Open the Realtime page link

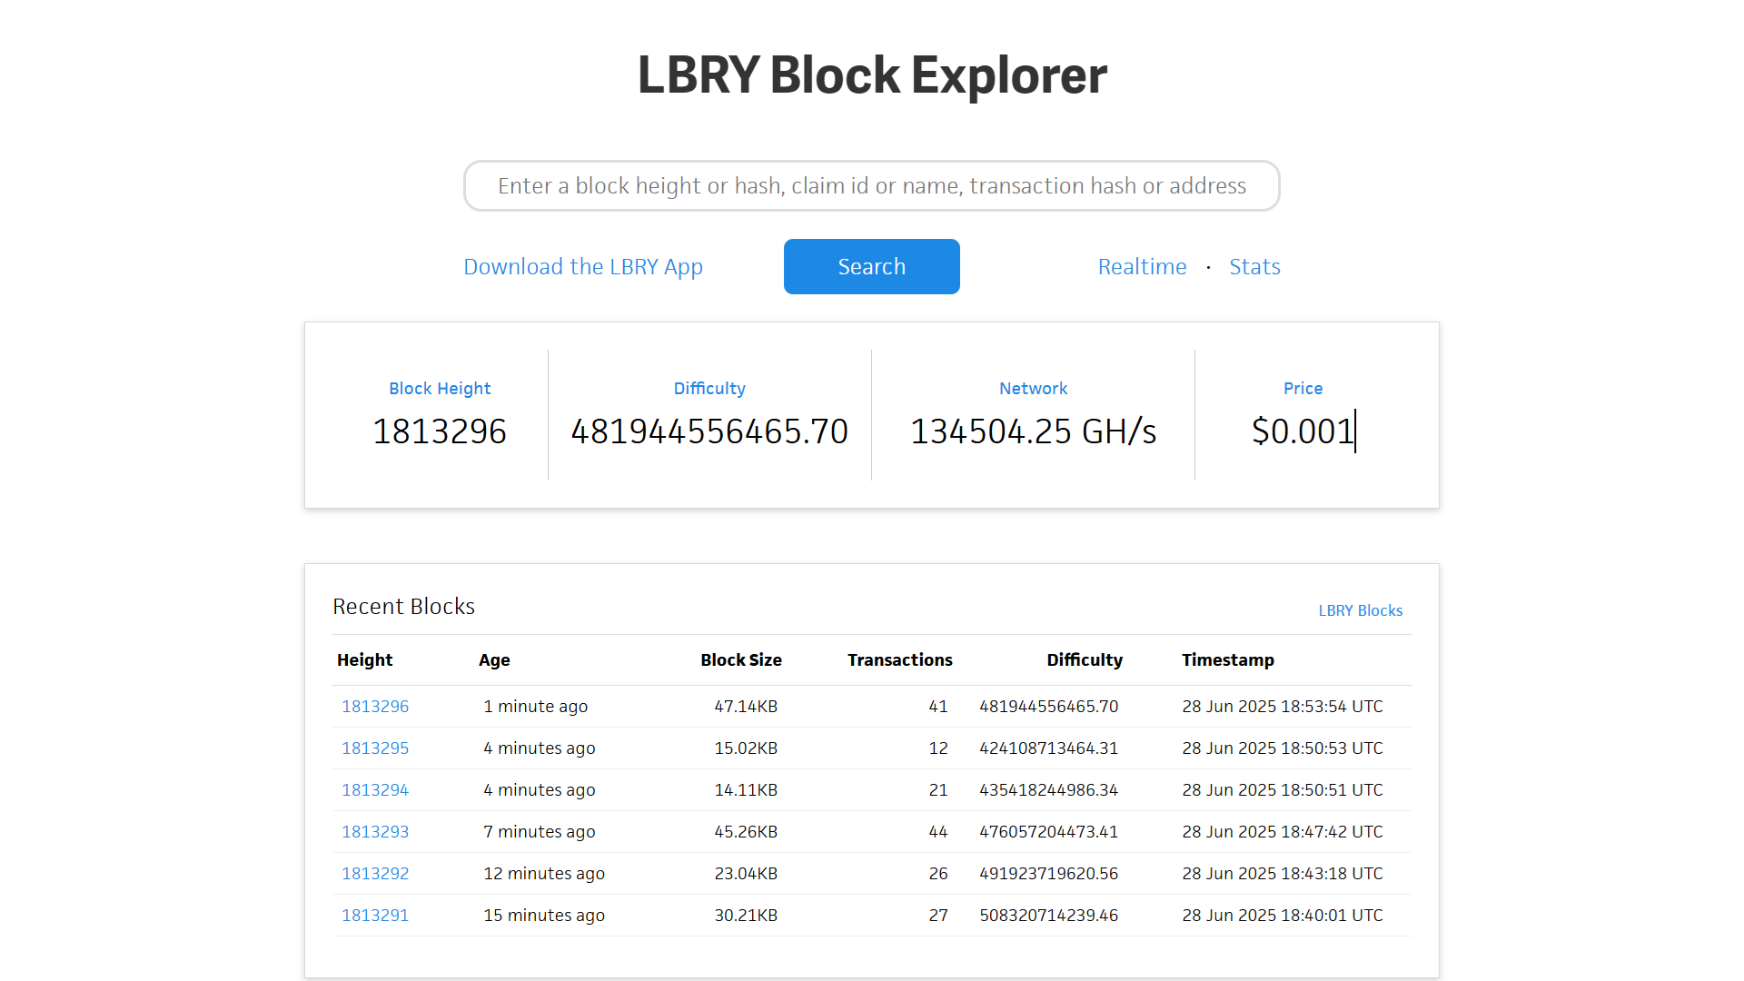coord(1142,267)
